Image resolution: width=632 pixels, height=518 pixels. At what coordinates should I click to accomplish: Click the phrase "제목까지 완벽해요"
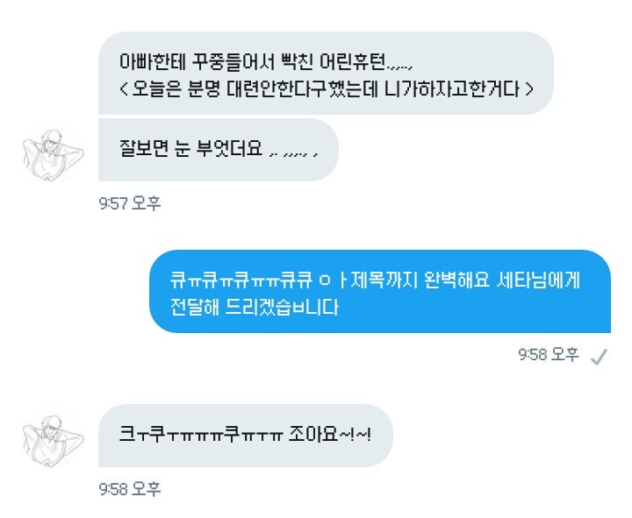tap(420, 280)
